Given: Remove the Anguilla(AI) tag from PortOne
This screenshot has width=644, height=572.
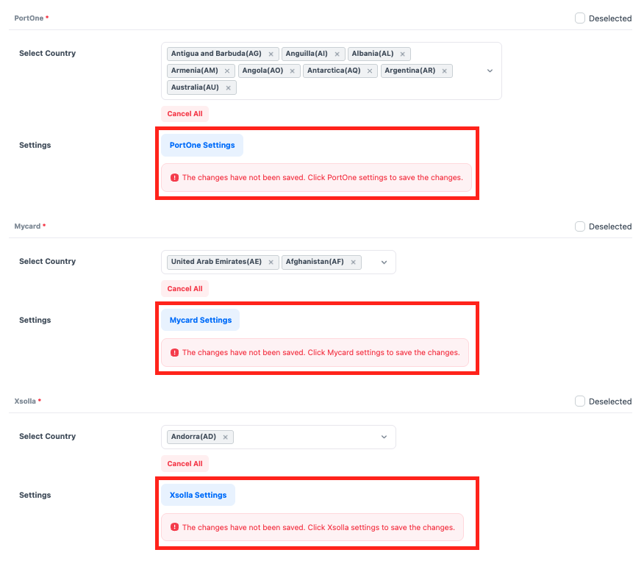Looking at the screenshot, I should (x=337, y=54).
